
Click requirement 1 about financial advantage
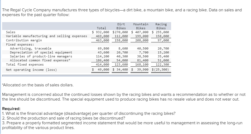click(89, 113)
